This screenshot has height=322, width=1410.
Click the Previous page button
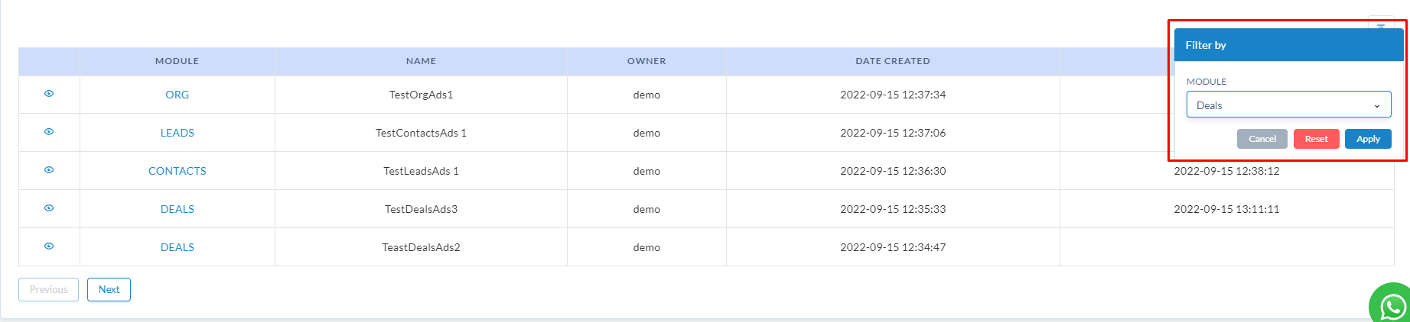click(x=48, y=290)
